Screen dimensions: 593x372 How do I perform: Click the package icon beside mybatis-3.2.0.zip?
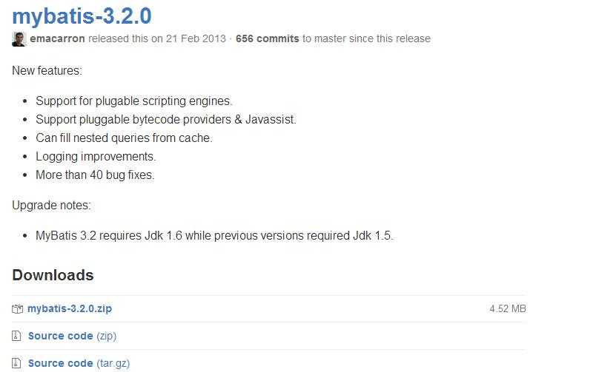(17, 309)
